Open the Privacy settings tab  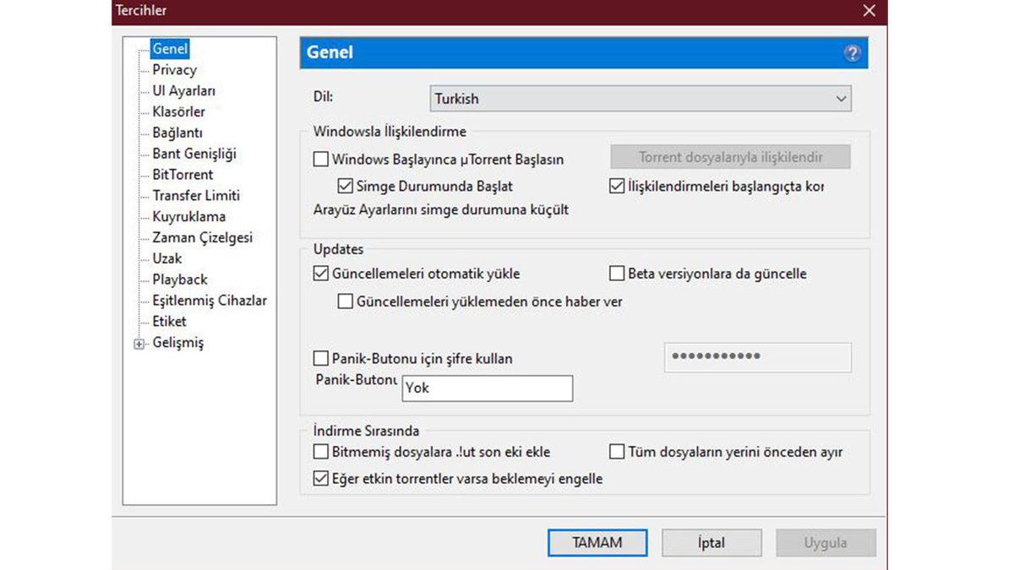(x=173, y=69)
